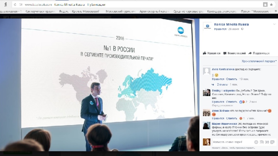Click Avra Kentusheva's blank avatar

[207, 71]
